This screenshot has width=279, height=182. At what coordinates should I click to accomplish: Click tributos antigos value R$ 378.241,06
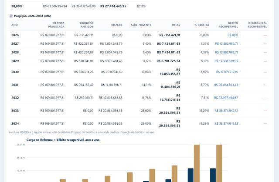[x=84, y=61]
